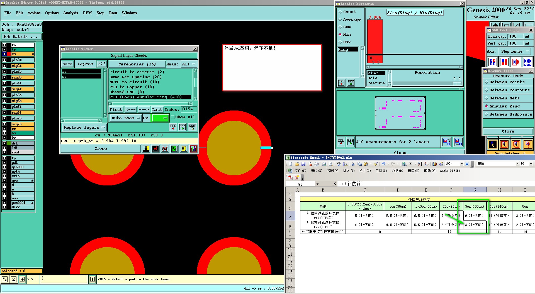535x294 pixels.
Task: Click the DEL icon in Results viewer
Action: click(x=173, y=127)
